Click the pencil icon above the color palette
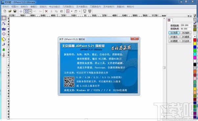 click(x=195, y=16)
